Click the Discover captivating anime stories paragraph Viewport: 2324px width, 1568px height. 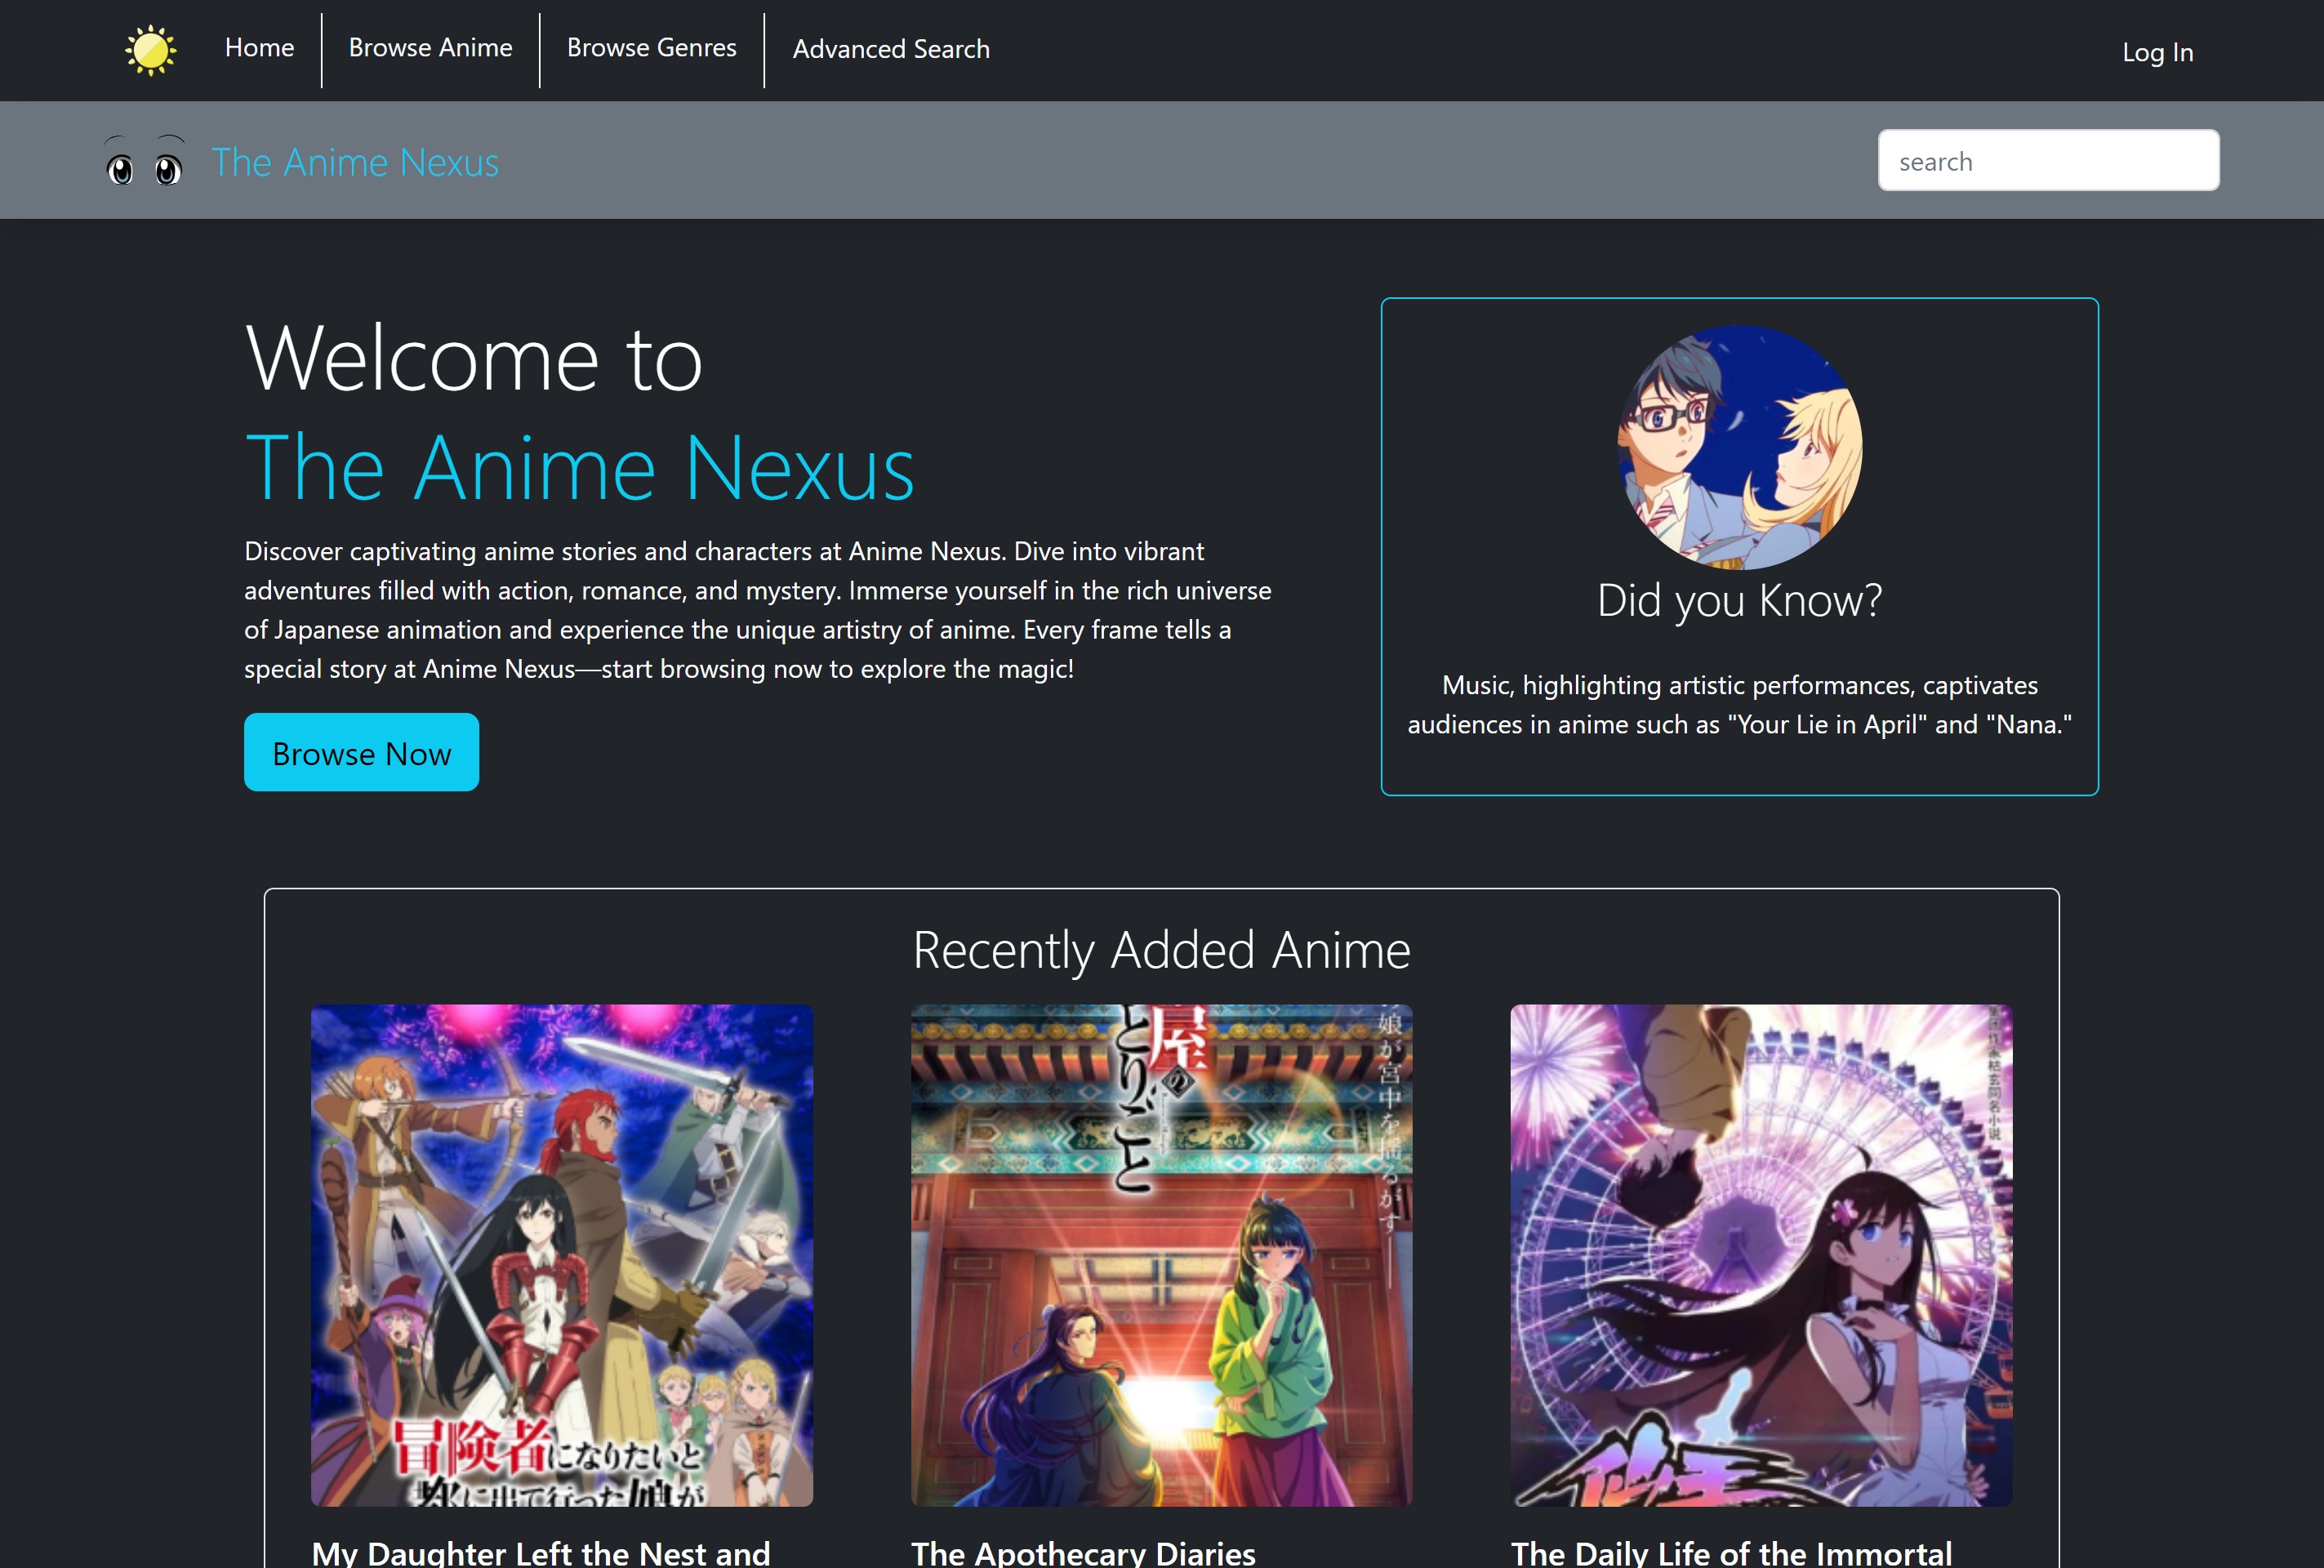(758, 610)
